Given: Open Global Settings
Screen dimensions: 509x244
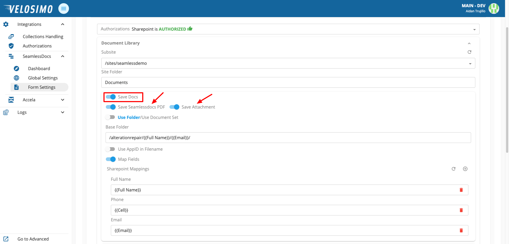Looking at the screenshot, I should pyautogui.click(x=43, y=78).
